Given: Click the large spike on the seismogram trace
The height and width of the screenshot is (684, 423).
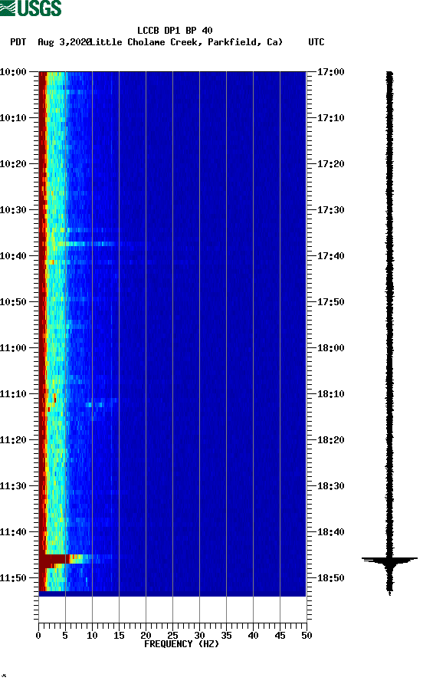Looking at the screenshot, I should tap(389, 560).
